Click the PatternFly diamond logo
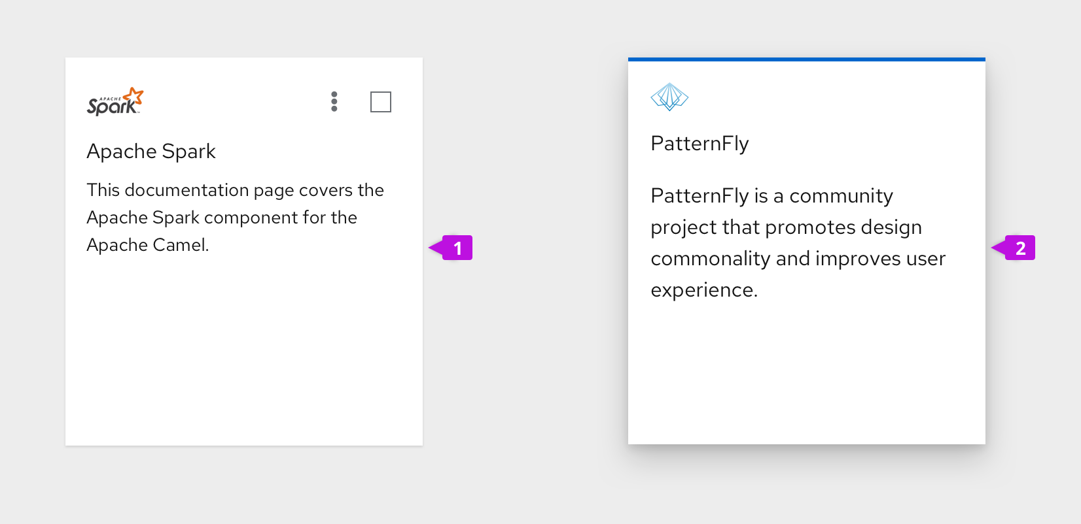 (669, 97)
